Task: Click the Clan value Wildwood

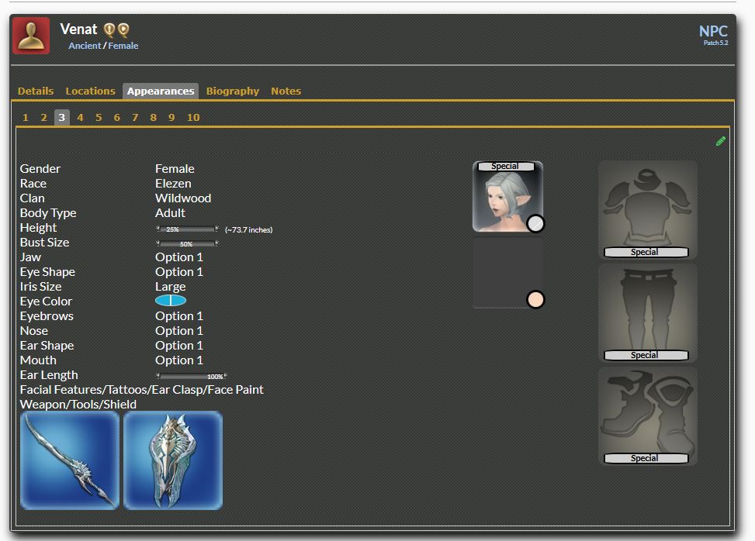Action: pyautogui.click(x=183, y=198)
